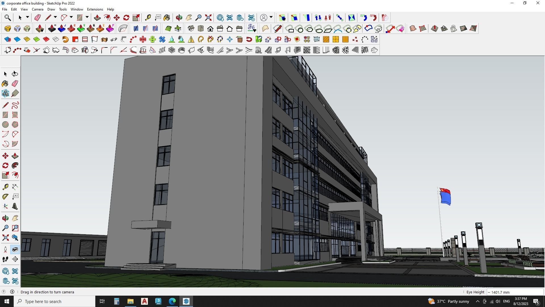The image size is (545, 307).
Task: Activate the Paint Bucket tool
Action: click(5, 83)
